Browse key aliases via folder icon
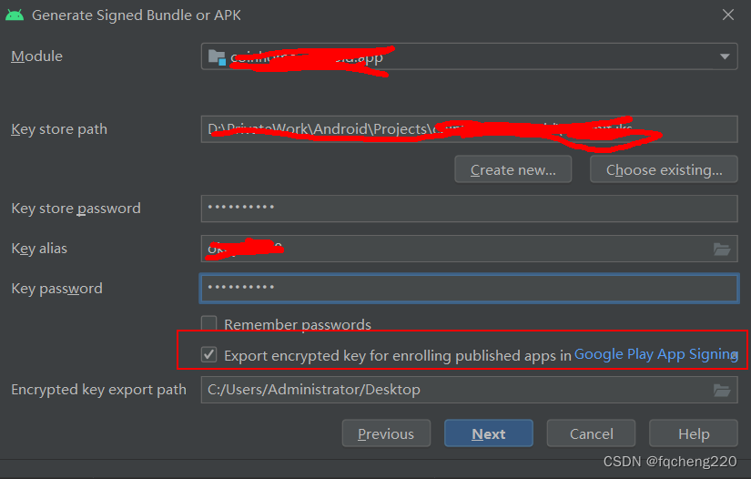 click(x=722, y=249)
